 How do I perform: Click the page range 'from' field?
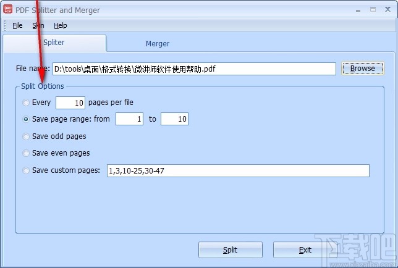129,119
